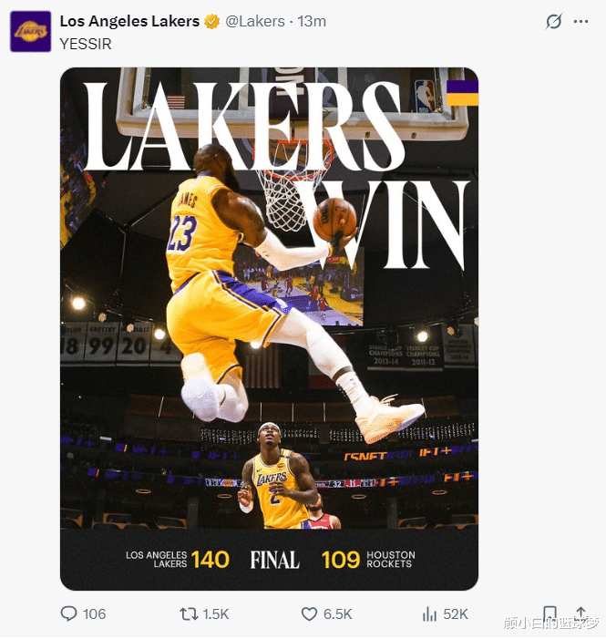Open the Grok circle-slash icon

click(553, 21)
